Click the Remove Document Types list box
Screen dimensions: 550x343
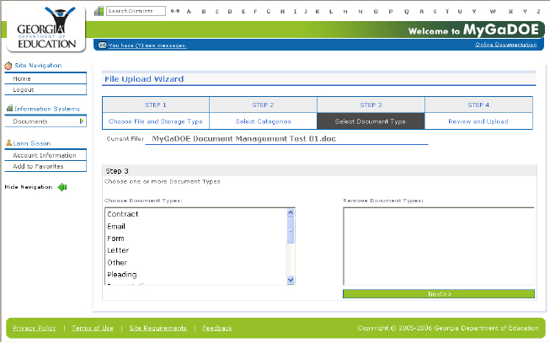(439, 246)
